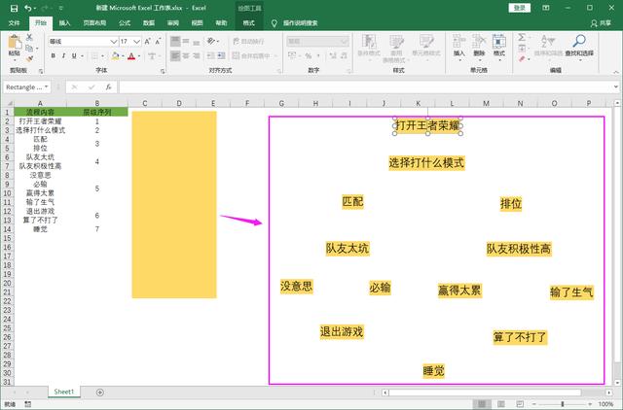Open the Underline style dropdown arrow
Screen dimensions: 623x410
(82, 56)
